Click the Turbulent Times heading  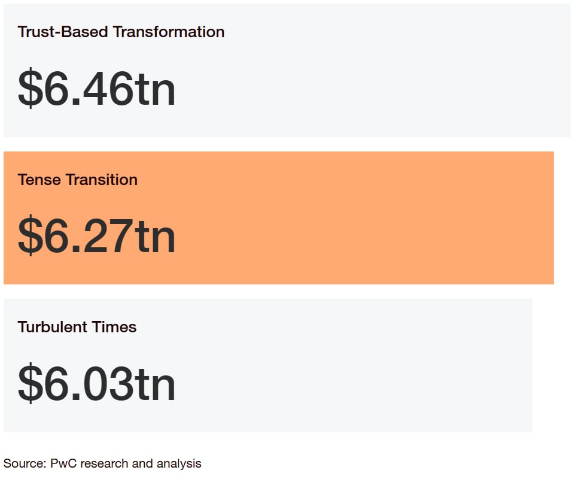point(77,327)
